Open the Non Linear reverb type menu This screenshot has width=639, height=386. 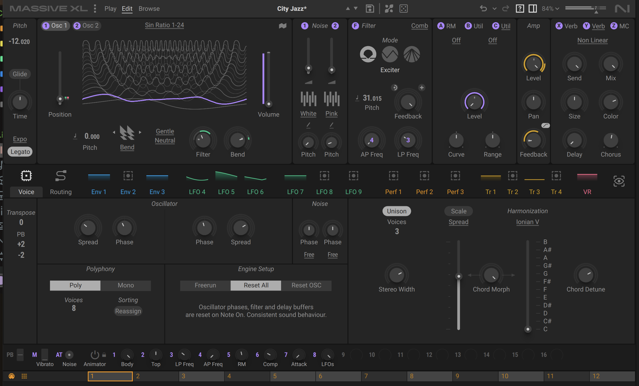pos(592,40)
